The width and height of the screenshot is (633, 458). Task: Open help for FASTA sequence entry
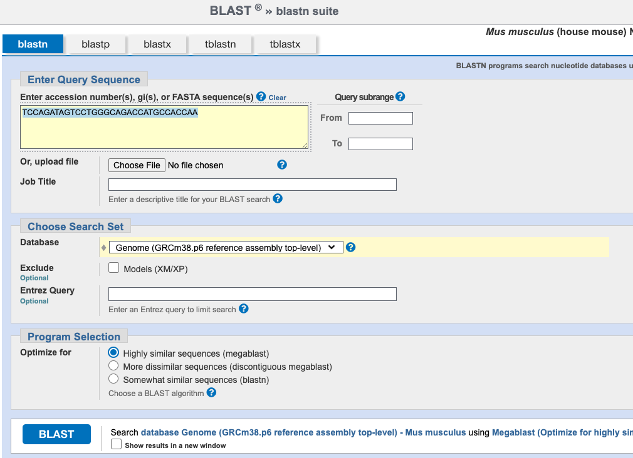coord(261,96)
